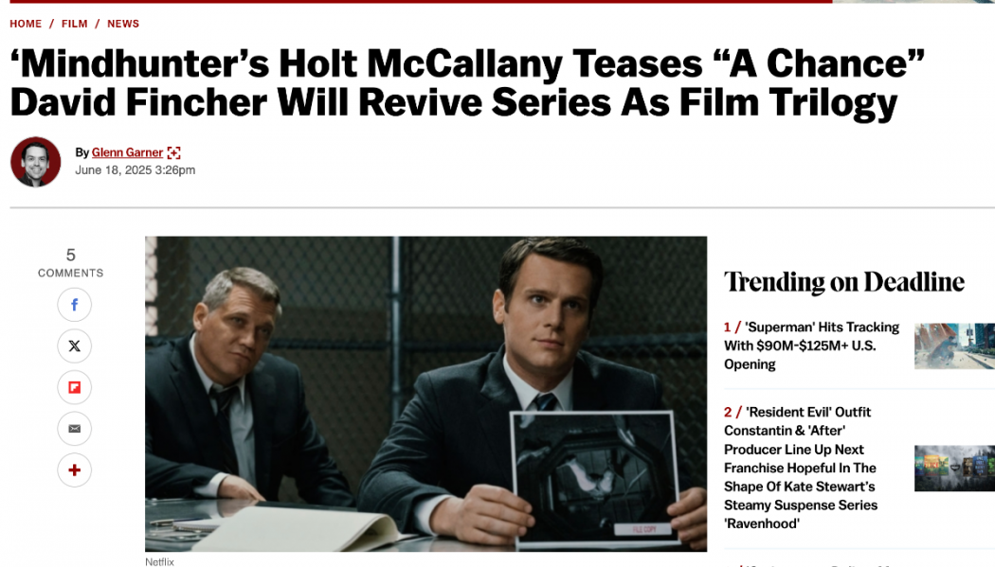
Task: Open Glenn Garner author page link
Action: pyautogui.click(x=127, y=152)
